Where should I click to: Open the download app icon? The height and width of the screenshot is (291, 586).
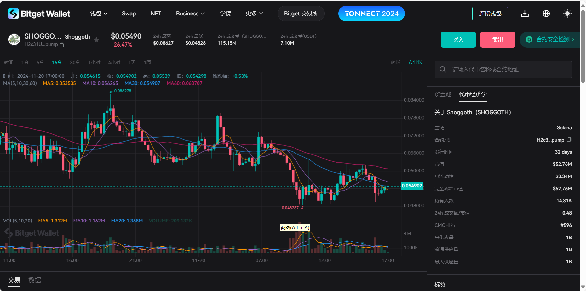pos(525,14)
